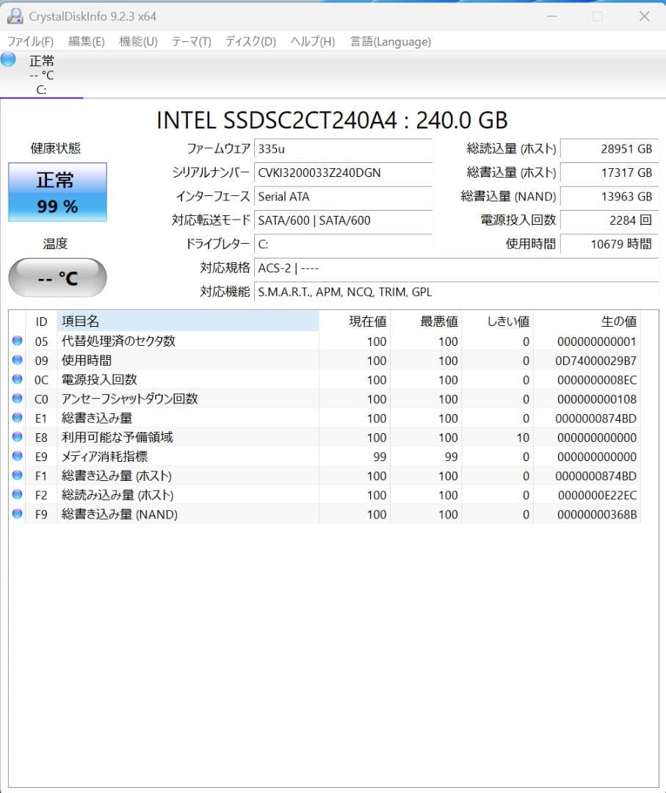Open the 言語(Language) menu
Screen dimensions: 666x793
[390, 42]
